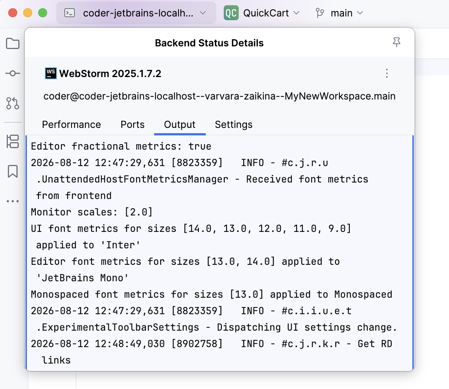The height and width of the screenshot is (389, 449).
Task: Select the Output tab
Action: coord(180,125)
